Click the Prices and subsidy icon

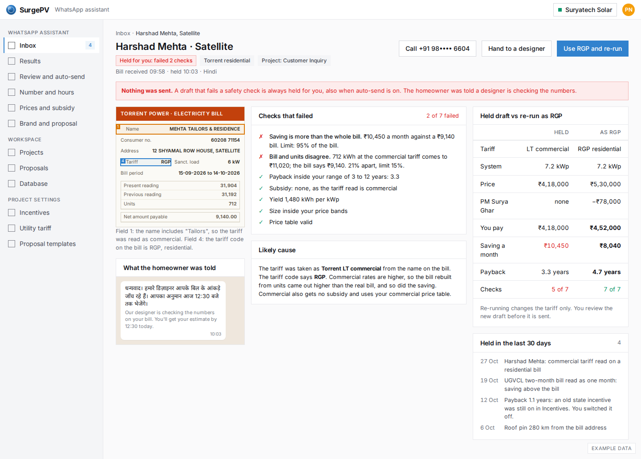[x=12, y=108]
